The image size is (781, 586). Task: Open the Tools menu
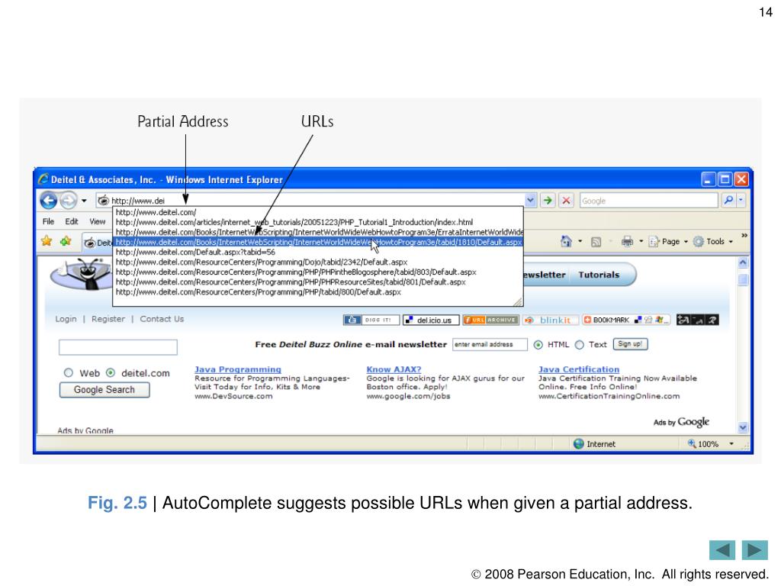pyautogui.click(x=713, y=242)
